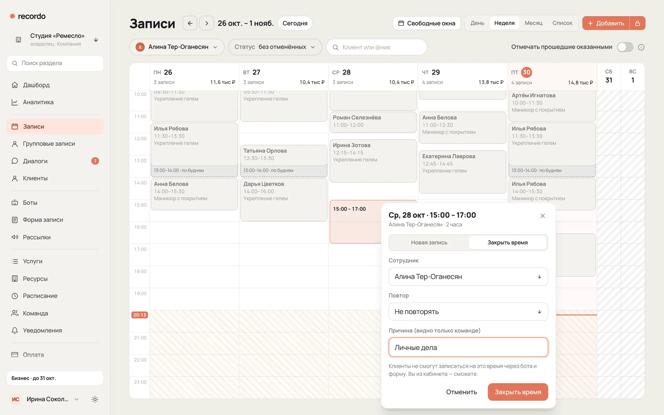Click the lock icon beside Добавить

coord(638,23)
